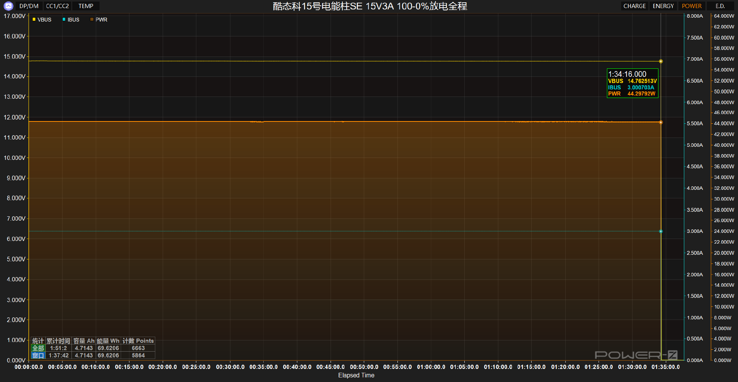Click PWR value 44.29792W in tooltip
The height and width of the screenshot is (382, 738).
coord(642,94)
